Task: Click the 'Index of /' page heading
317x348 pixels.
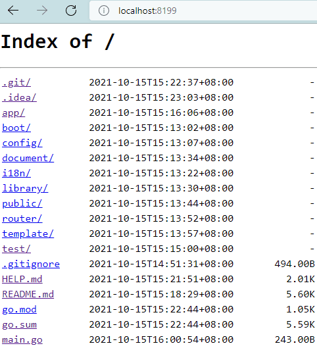Action: 58,41
